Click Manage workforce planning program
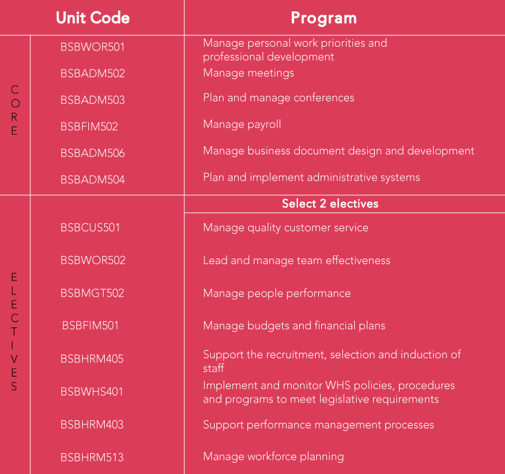The width and height of the screenshot is (505, 474). click(x=273, y=456)
